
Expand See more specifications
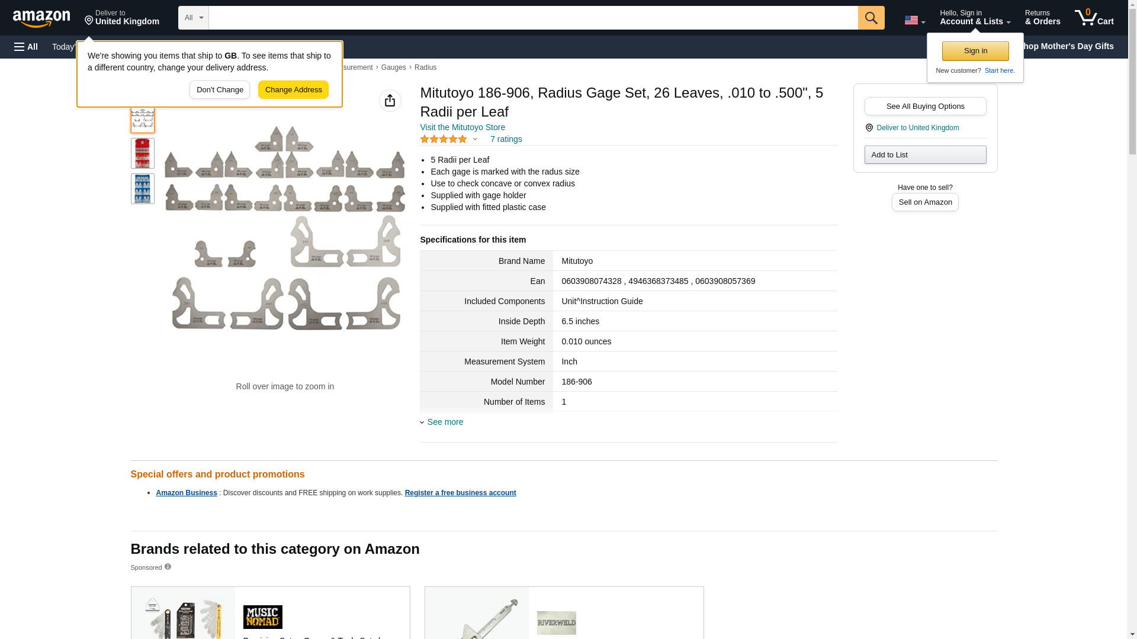[x=445, y=422]
